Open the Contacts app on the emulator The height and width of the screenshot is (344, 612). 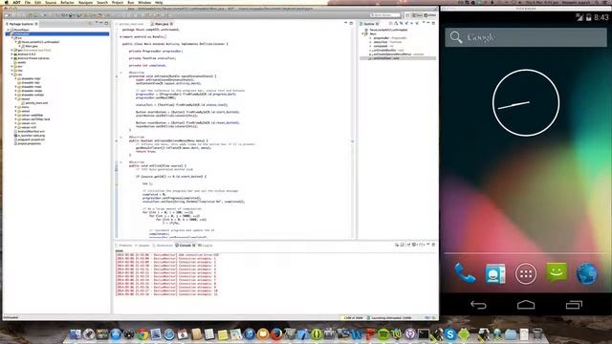[495, 273]
